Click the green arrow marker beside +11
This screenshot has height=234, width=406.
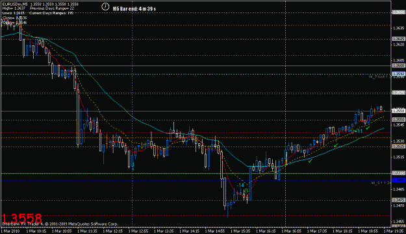(x=352, y=131)
